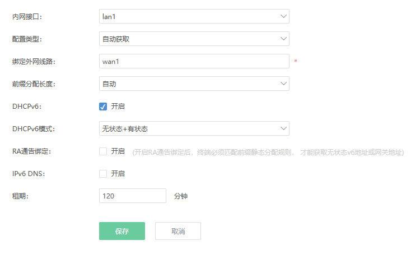Click the 取消 button
411x277 pixels.
[178, 231]
